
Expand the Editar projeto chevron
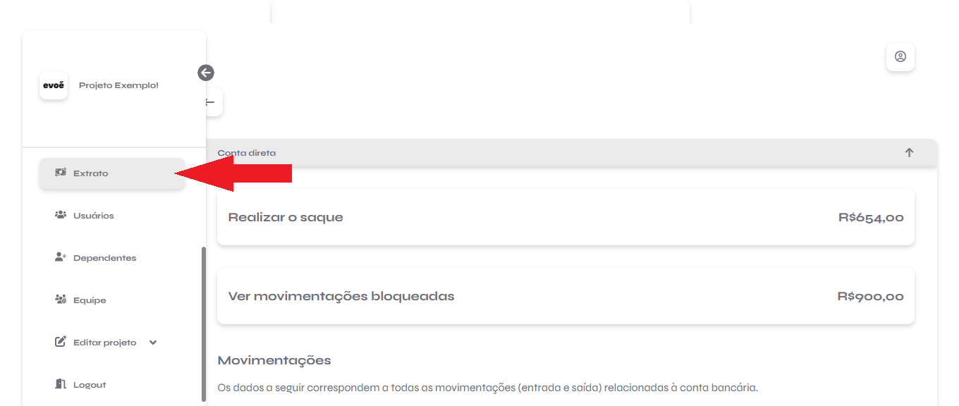pos(153,343)
